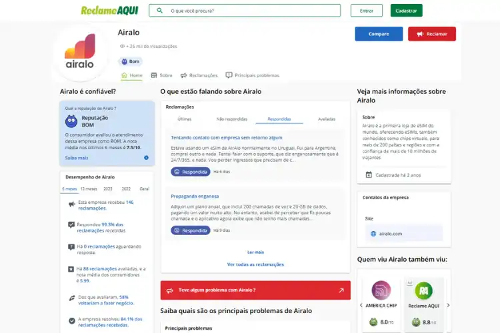Click the blue circle arrow beside Saiba mais
500x333 pixels.
[146, 158]
